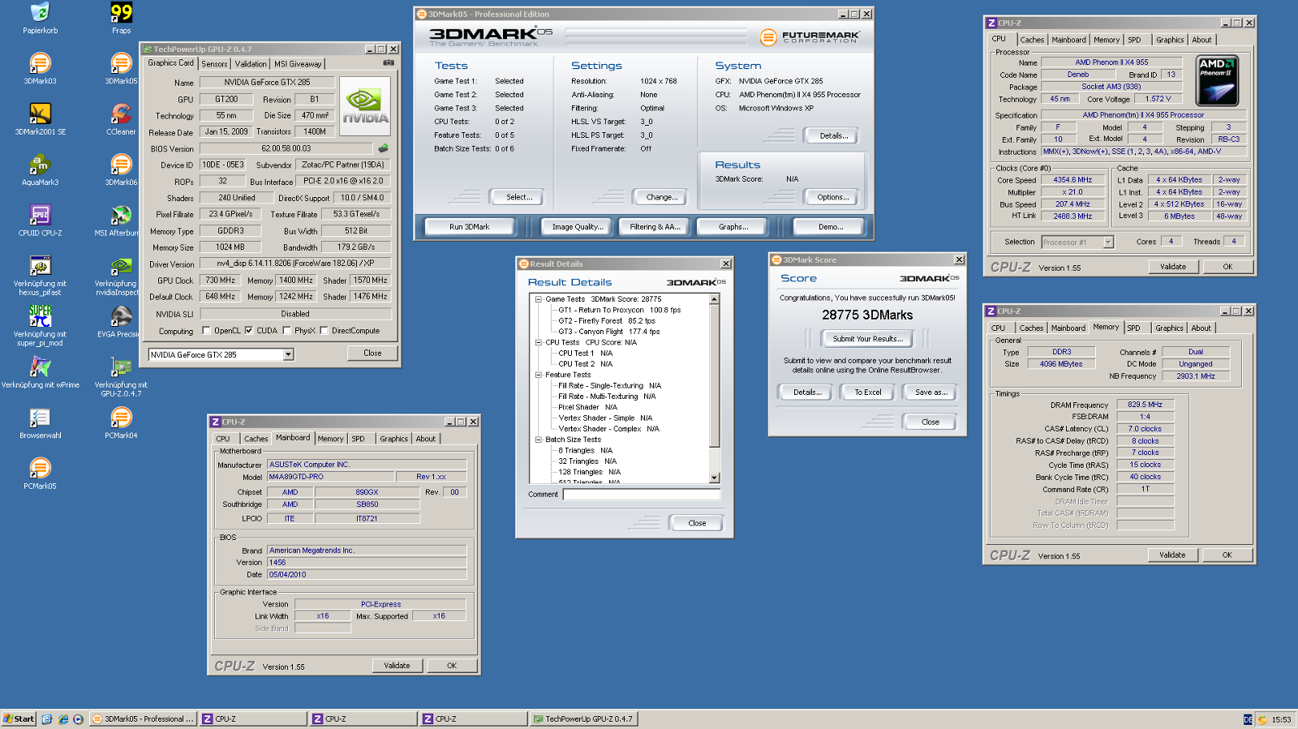The height and width of the screenshot is (729, 1298).
Task: Tick the DirectCompute checkbox in GPU-Z
Action: point(324,331)
